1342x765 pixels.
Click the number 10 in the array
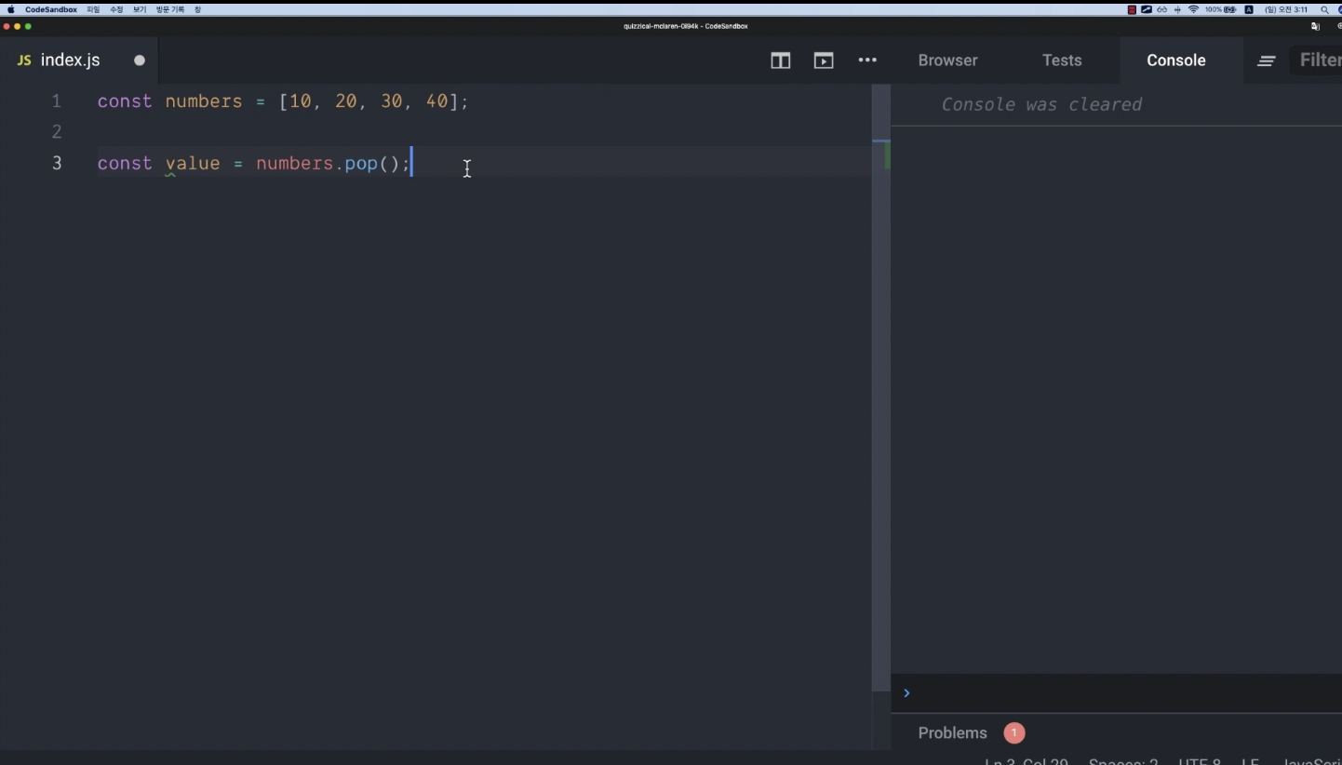[301, 101]
